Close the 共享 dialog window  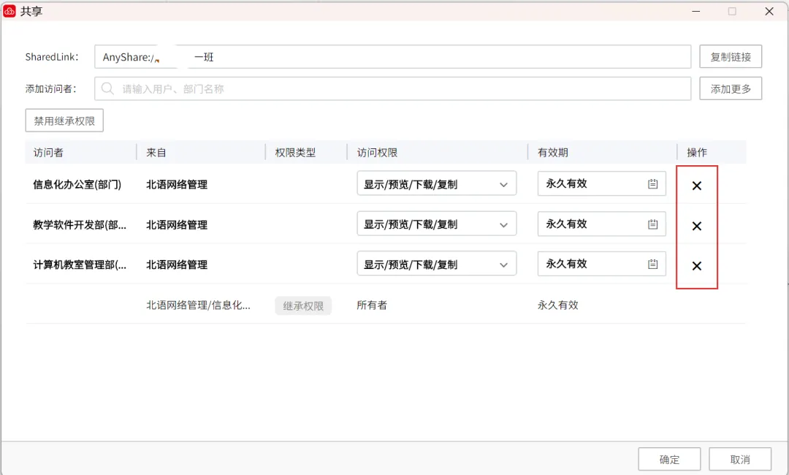click(769, 11)
